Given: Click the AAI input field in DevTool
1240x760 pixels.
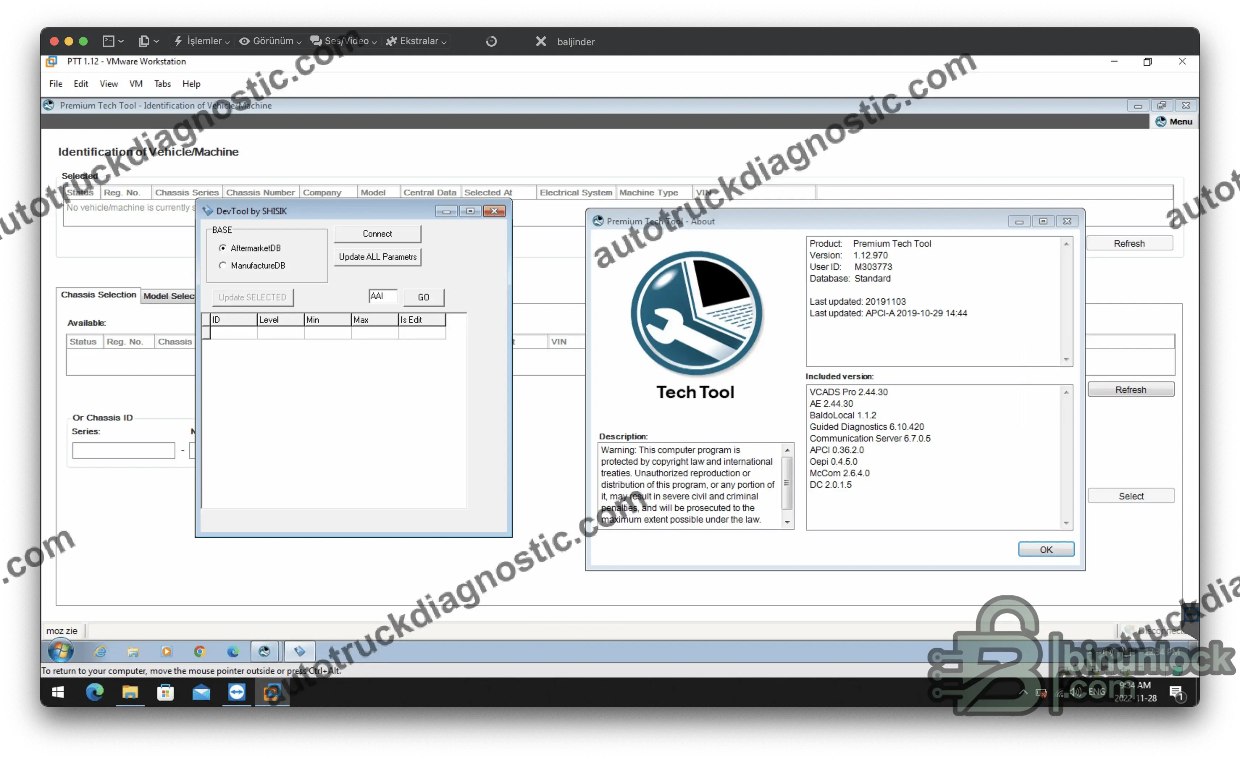Looking at the screenshot, I should pos(383,296).
